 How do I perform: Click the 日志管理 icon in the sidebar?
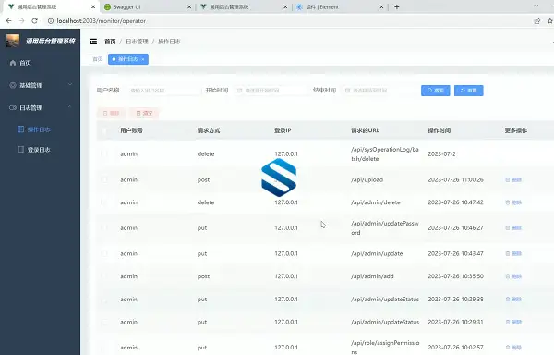(13, 107)
